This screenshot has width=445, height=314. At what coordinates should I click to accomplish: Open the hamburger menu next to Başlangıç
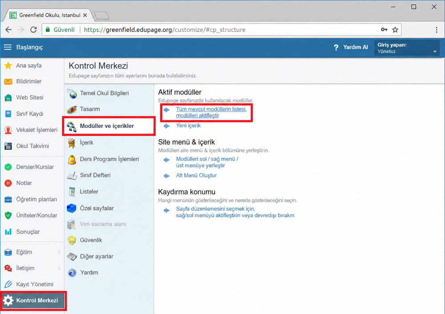(x=8, y=47)
